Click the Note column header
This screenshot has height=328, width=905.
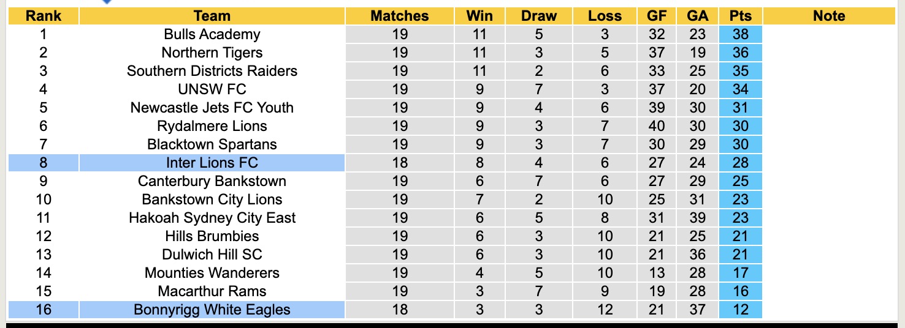[829, 16]
